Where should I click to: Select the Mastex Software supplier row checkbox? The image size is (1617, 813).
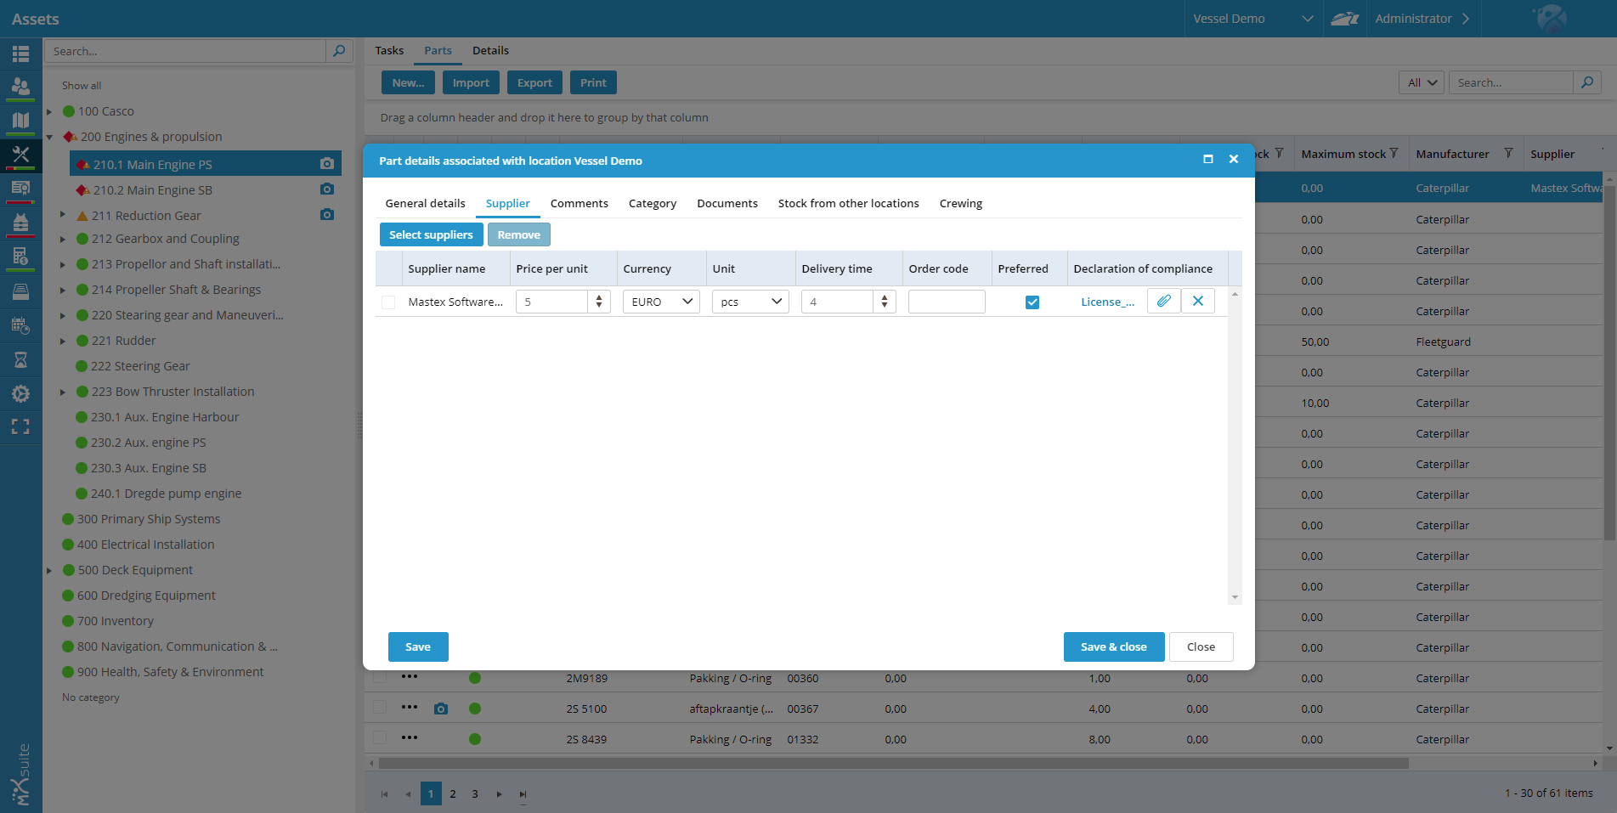pos(388,302)
